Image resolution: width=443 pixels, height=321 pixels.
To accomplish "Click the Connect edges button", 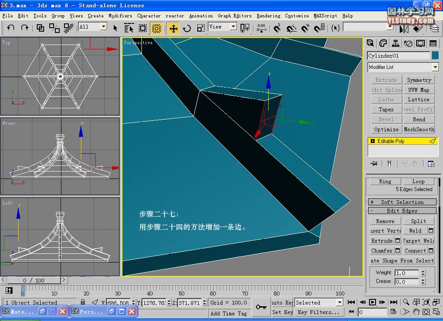I will click(x=415, y=250).
